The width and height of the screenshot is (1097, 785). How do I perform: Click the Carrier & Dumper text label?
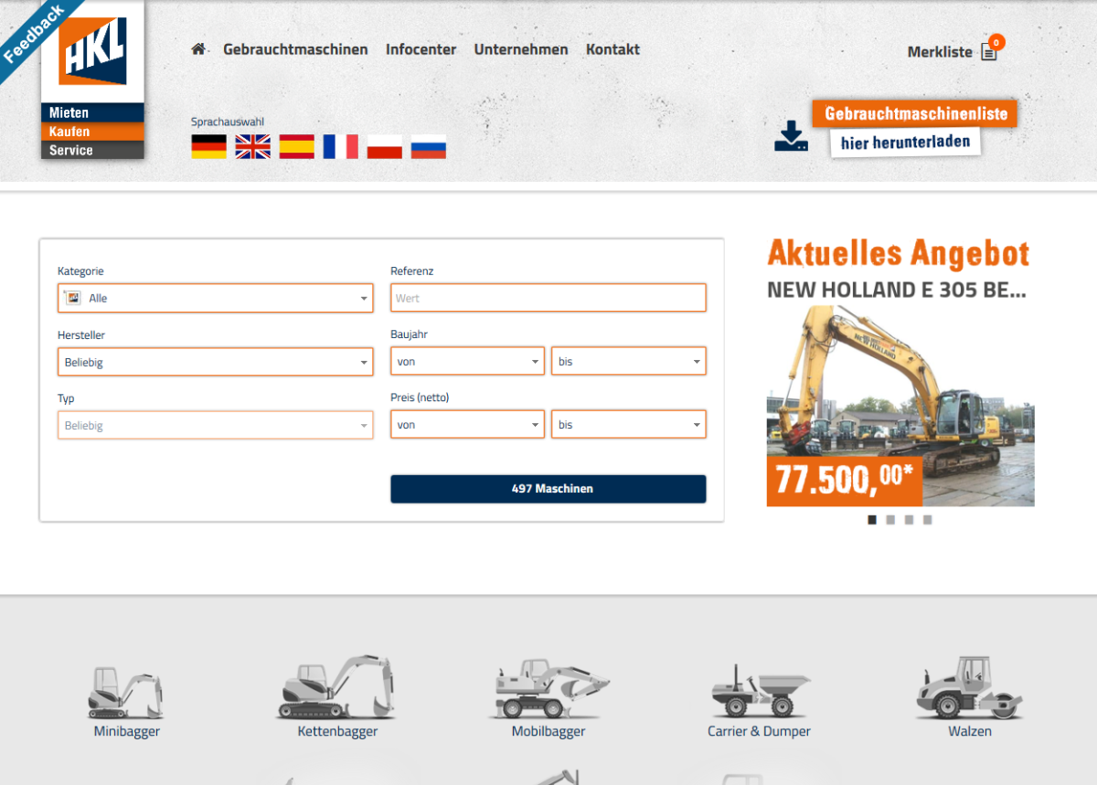tap(759, 731)
